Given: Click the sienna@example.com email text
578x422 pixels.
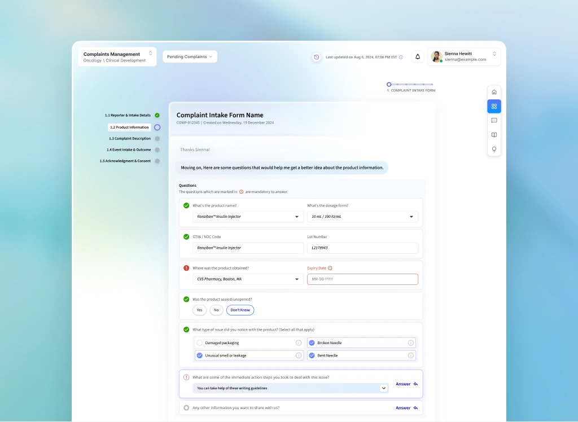Looking at the screenshot, I should click(x=465, y=59).
